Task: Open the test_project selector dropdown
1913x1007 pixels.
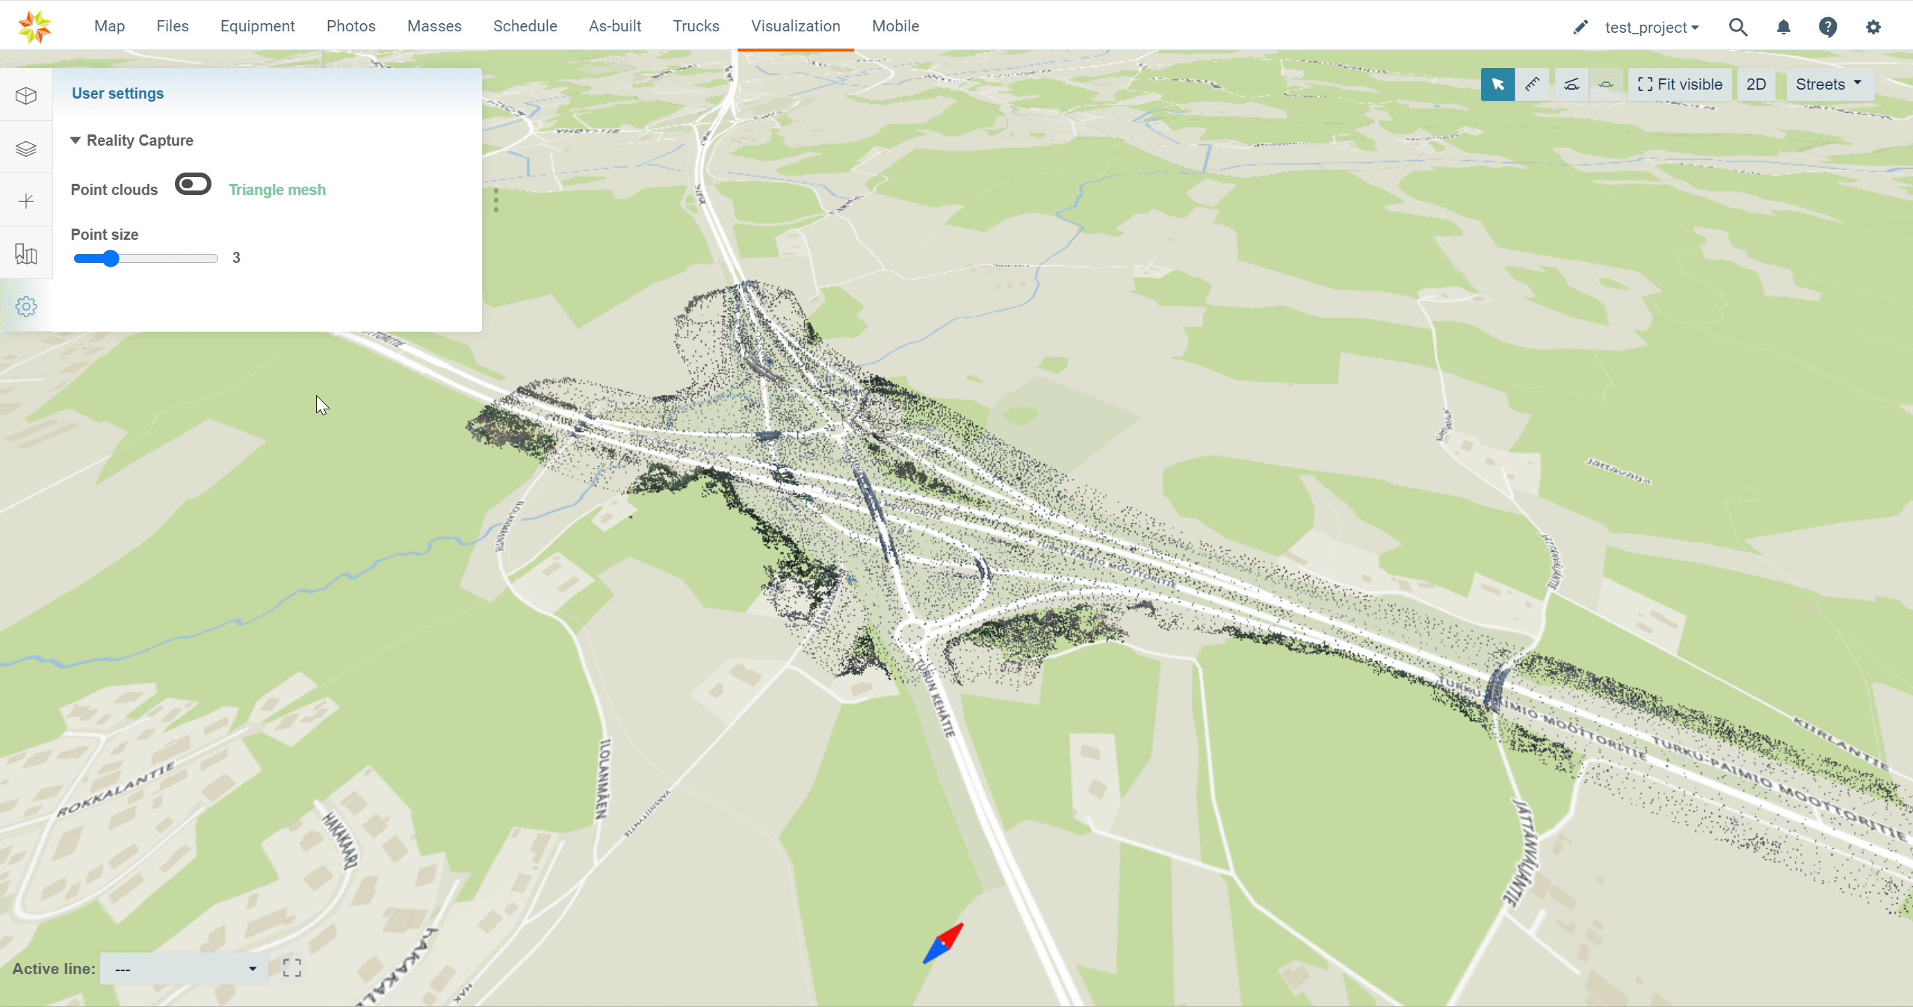Action: tap(1651, 28)
